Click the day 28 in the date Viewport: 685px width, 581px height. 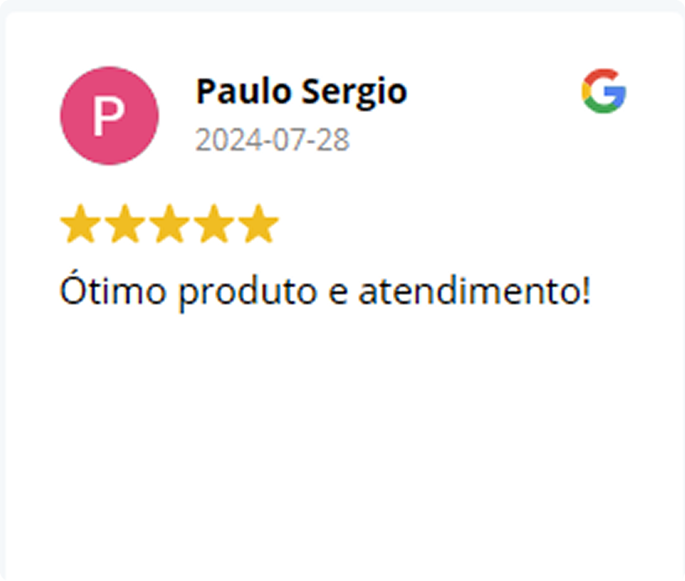[333, 140]
